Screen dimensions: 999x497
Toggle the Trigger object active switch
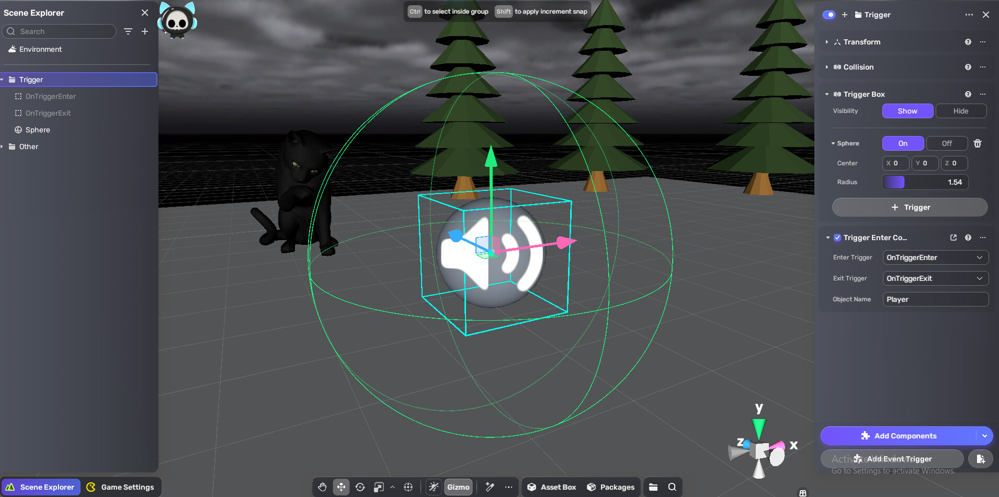coord(828,15)
